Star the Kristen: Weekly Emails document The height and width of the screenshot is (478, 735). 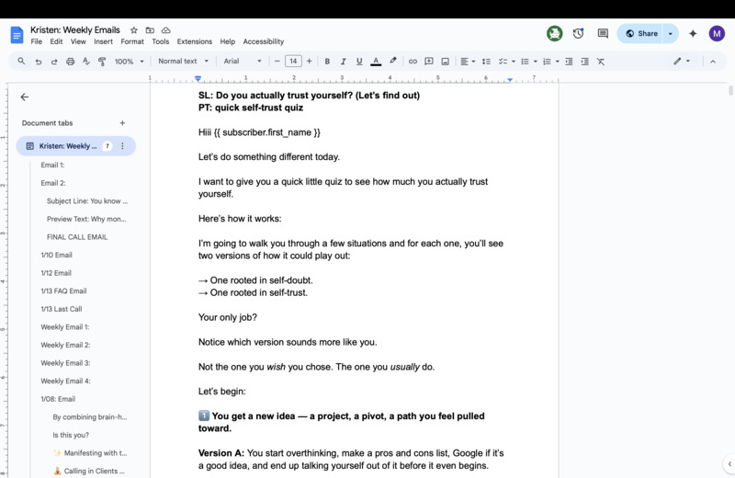point(134,30)
